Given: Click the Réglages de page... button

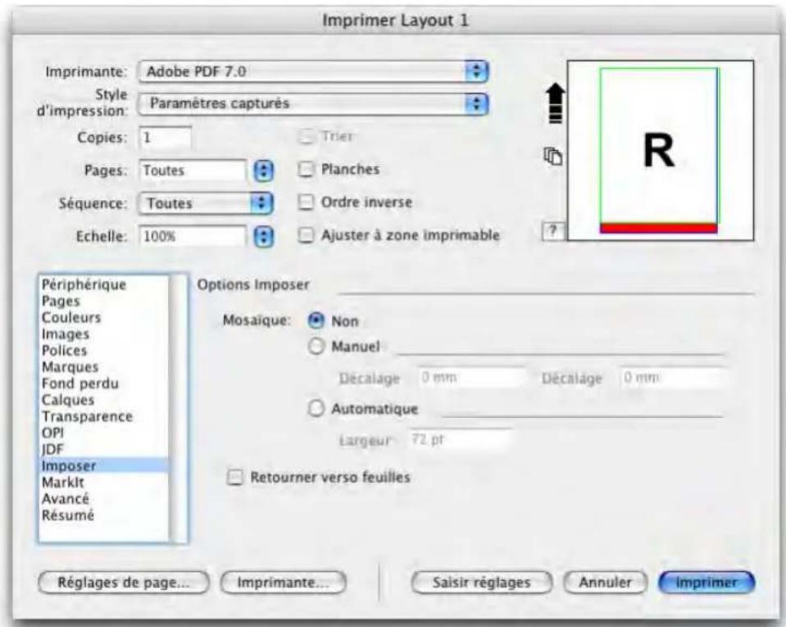Looking at the screenshot, I should coord(123,583).
